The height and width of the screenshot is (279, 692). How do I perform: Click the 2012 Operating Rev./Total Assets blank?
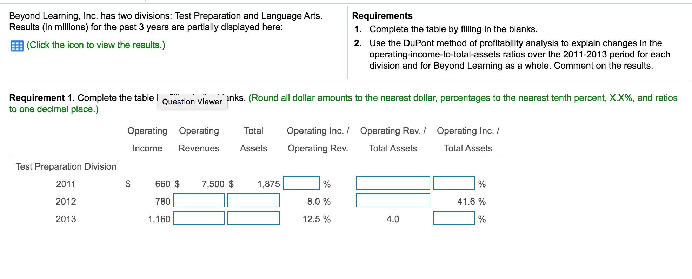393,201
